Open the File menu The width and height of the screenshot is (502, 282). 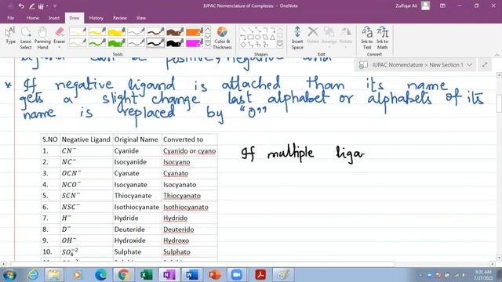coord(10,18)
